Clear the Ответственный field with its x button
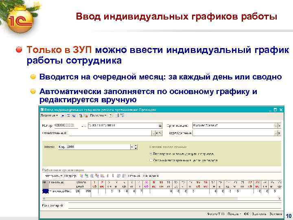The height and width of the screenshot is (220, 293). point(157,133)
